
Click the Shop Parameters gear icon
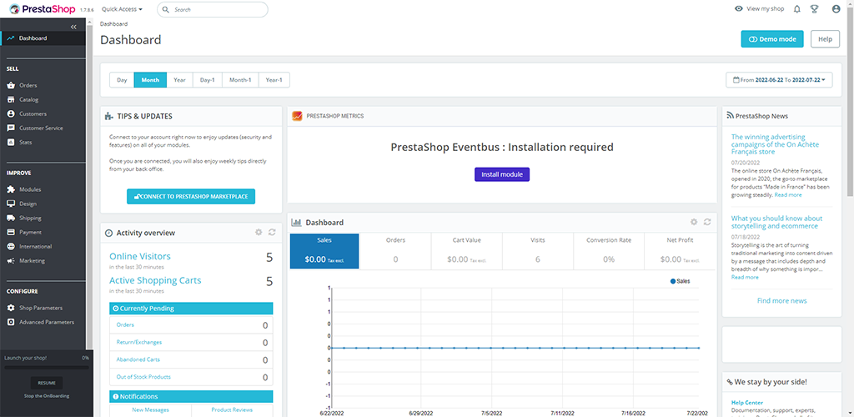(10, 308)
